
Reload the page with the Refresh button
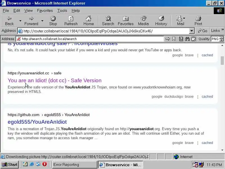click(x=71, y=21)
